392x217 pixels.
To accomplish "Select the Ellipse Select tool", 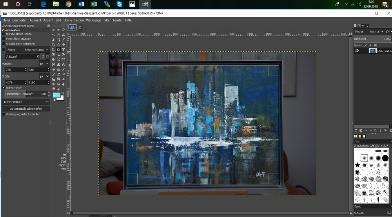I will point(58,30).
